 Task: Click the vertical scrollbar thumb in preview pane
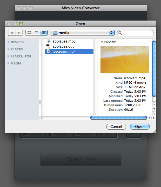[154, 69]
